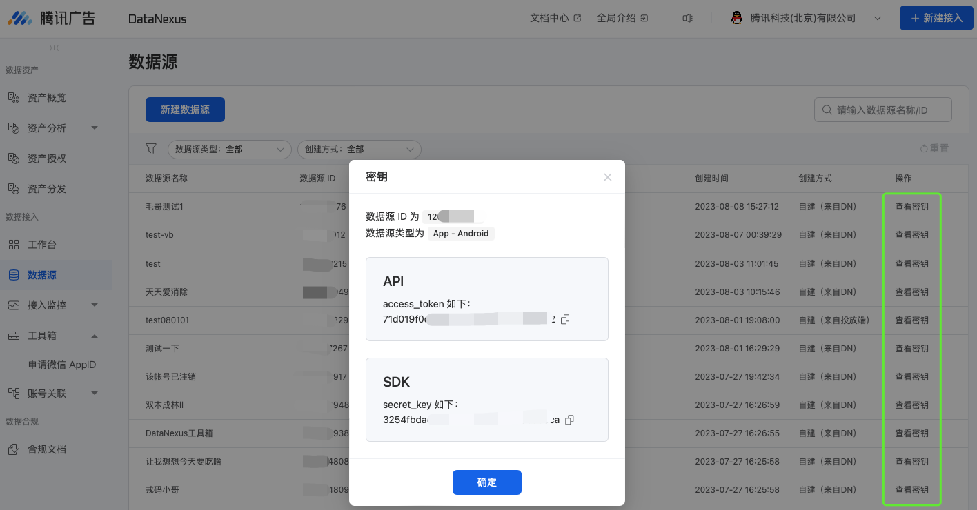Viewport: 977px width, 510px height.
Task: Click the 新建接入 button
Action: [x=936, y=18]
